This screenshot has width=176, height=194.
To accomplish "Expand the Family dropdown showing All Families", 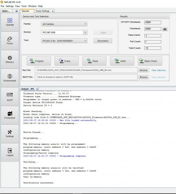I will pos(64,24).
